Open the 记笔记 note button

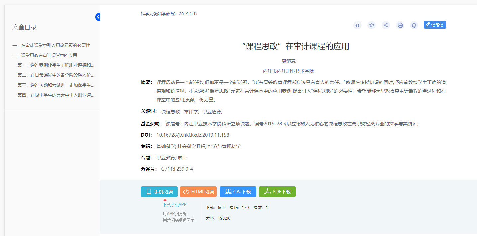[x=435, y=25]
